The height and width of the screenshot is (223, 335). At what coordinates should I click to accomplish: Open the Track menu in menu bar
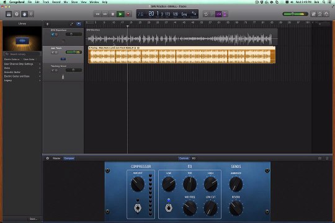click(x=46, y=2)
